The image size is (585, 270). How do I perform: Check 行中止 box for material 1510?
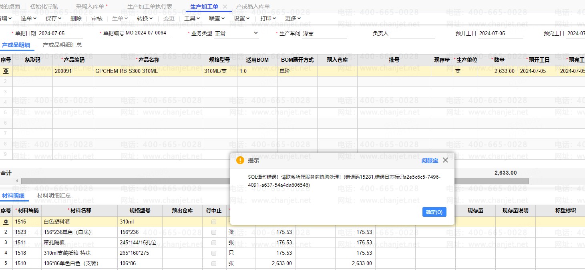click(x=214, y=263)
